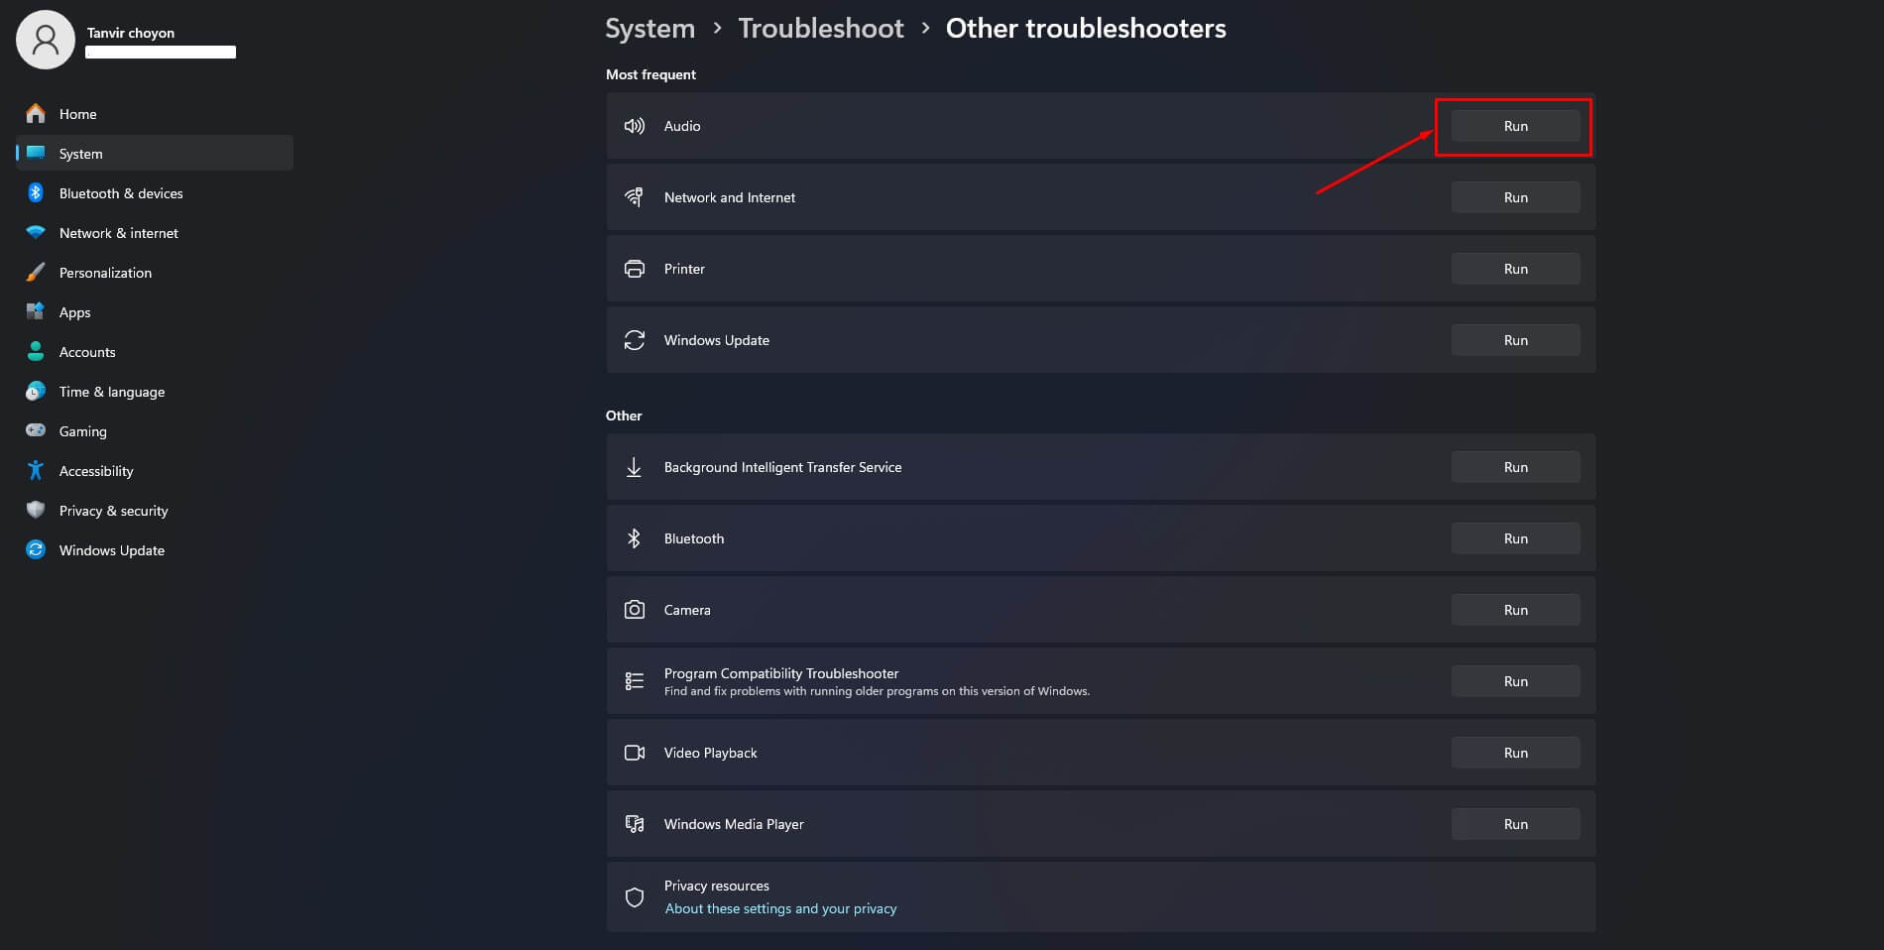Open Privacy & security settings
This screenshot has height=950, width=1884.
155,511
